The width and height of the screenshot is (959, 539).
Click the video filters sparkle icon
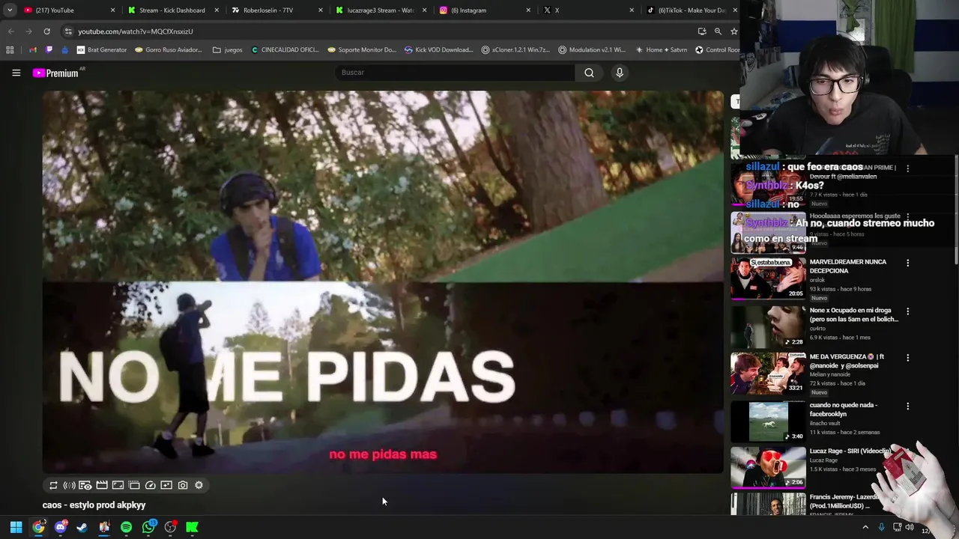pos(166,485)
